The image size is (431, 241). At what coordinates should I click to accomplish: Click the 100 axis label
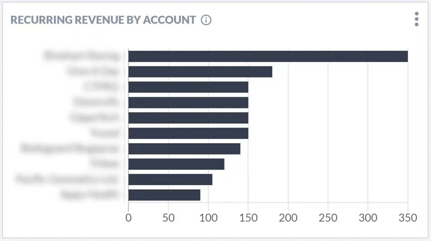208,218
